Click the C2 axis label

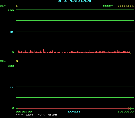coord(12,88)
